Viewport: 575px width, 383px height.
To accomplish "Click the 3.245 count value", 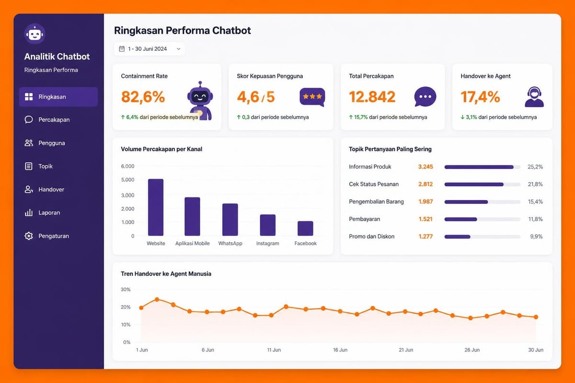I will pos(425,167).
